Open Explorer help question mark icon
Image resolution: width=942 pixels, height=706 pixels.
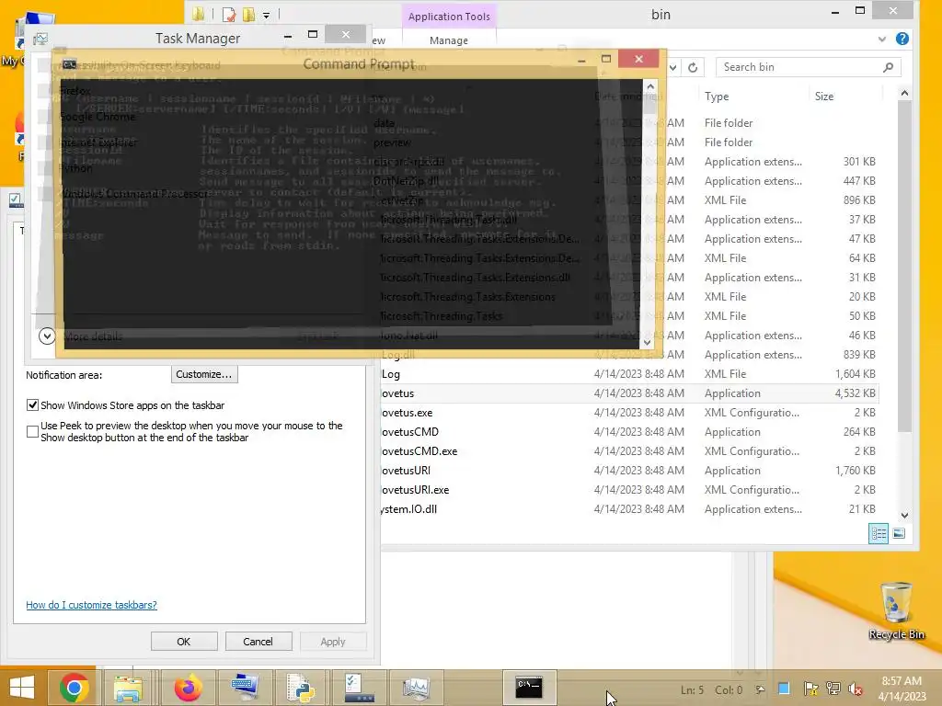902,39
